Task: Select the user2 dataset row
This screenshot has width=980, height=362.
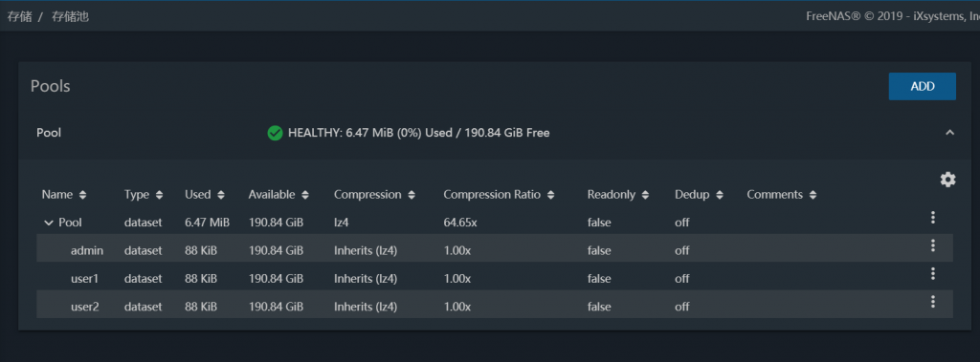Action: (x=495, y=307)
